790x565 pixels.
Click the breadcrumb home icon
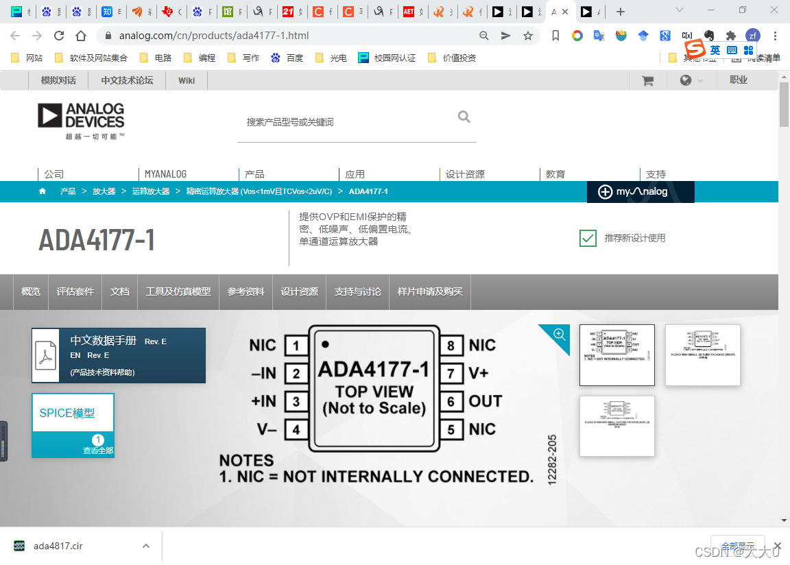43,191
